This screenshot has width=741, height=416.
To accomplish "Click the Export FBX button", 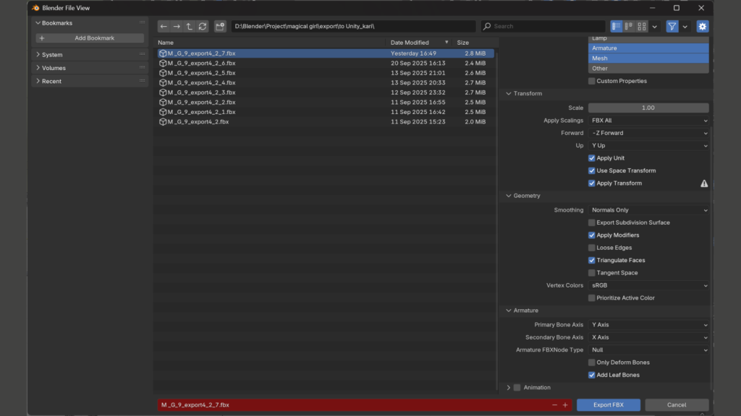I will [608, 405].
